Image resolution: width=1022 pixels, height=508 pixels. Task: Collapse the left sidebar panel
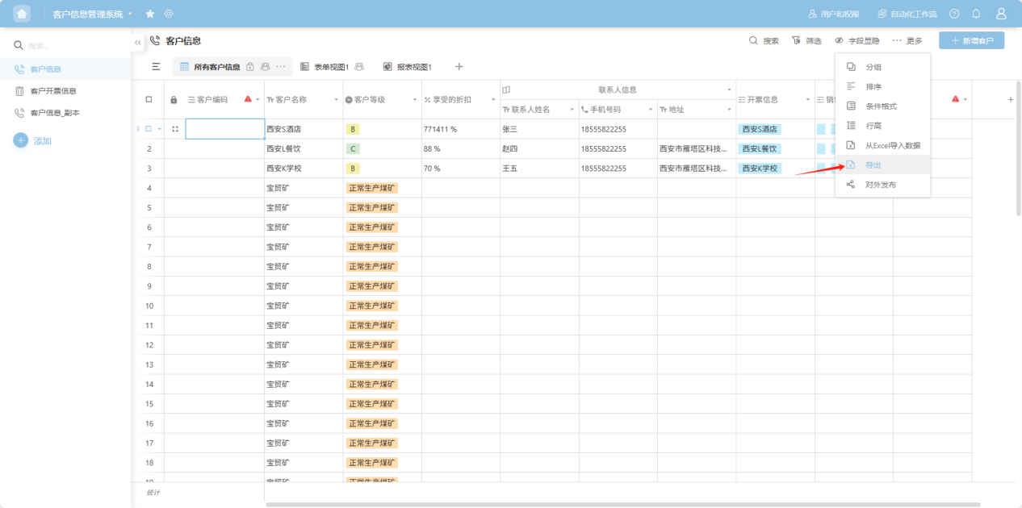pos(137,41)
